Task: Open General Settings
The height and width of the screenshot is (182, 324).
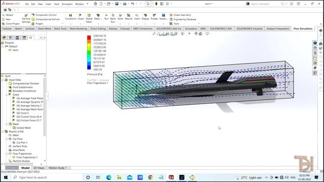Action: 26,19
